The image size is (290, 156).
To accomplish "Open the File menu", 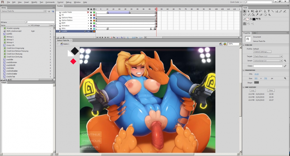I will 8,2.
